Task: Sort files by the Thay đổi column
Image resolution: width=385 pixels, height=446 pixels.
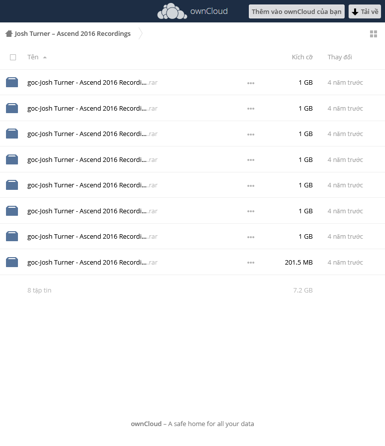Action: [340, 57]
